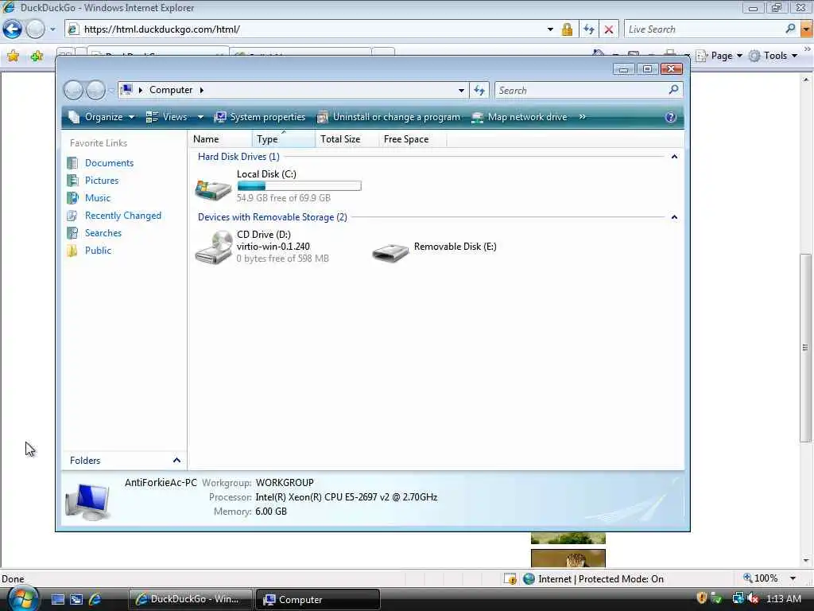Sort by the Free Space column header
The image size is (814, 611).
[413, 139]
